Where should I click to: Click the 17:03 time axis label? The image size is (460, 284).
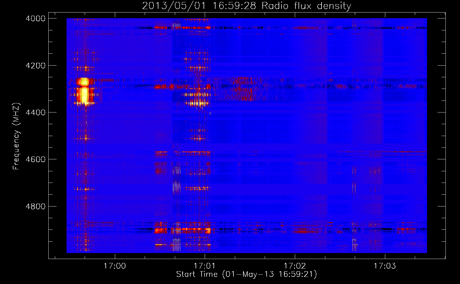click(385, 266)
